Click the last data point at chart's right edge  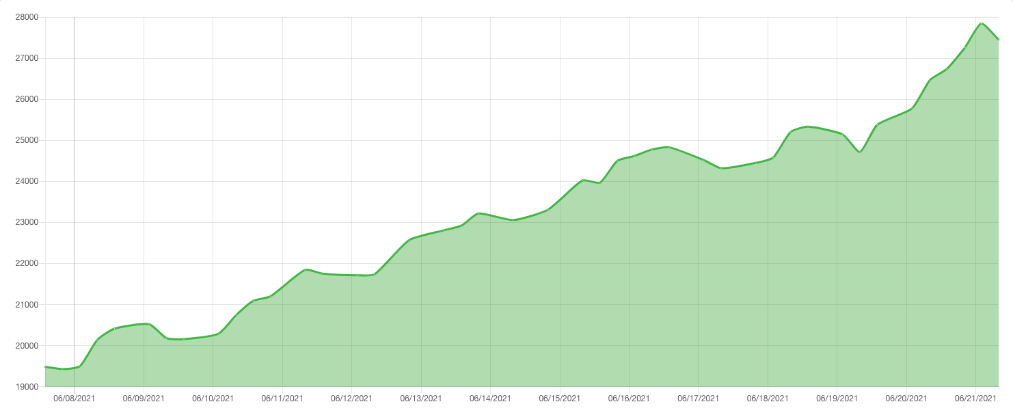(999, 39)
